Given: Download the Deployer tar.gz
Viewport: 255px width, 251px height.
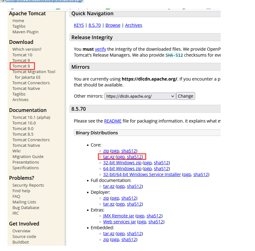Looking at the screenshot, I should click(108, 204).
